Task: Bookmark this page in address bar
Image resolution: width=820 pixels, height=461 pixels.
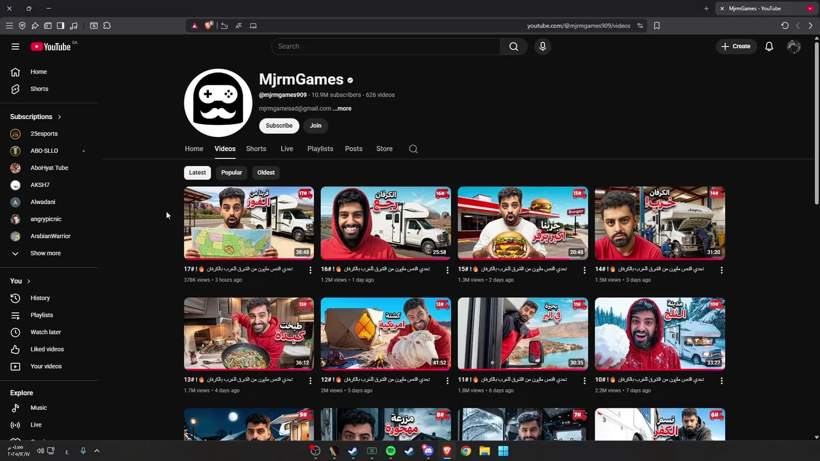Action: pyautogui.click(x=657, y=26)
